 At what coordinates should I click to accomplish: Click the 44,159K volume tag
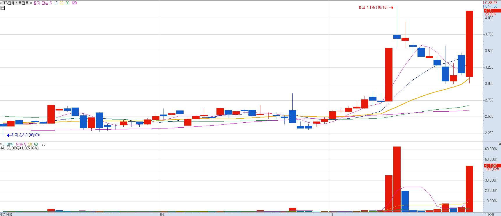click(492, 165)
